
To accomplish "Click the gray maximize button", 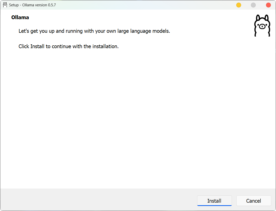I will (253, 5).
